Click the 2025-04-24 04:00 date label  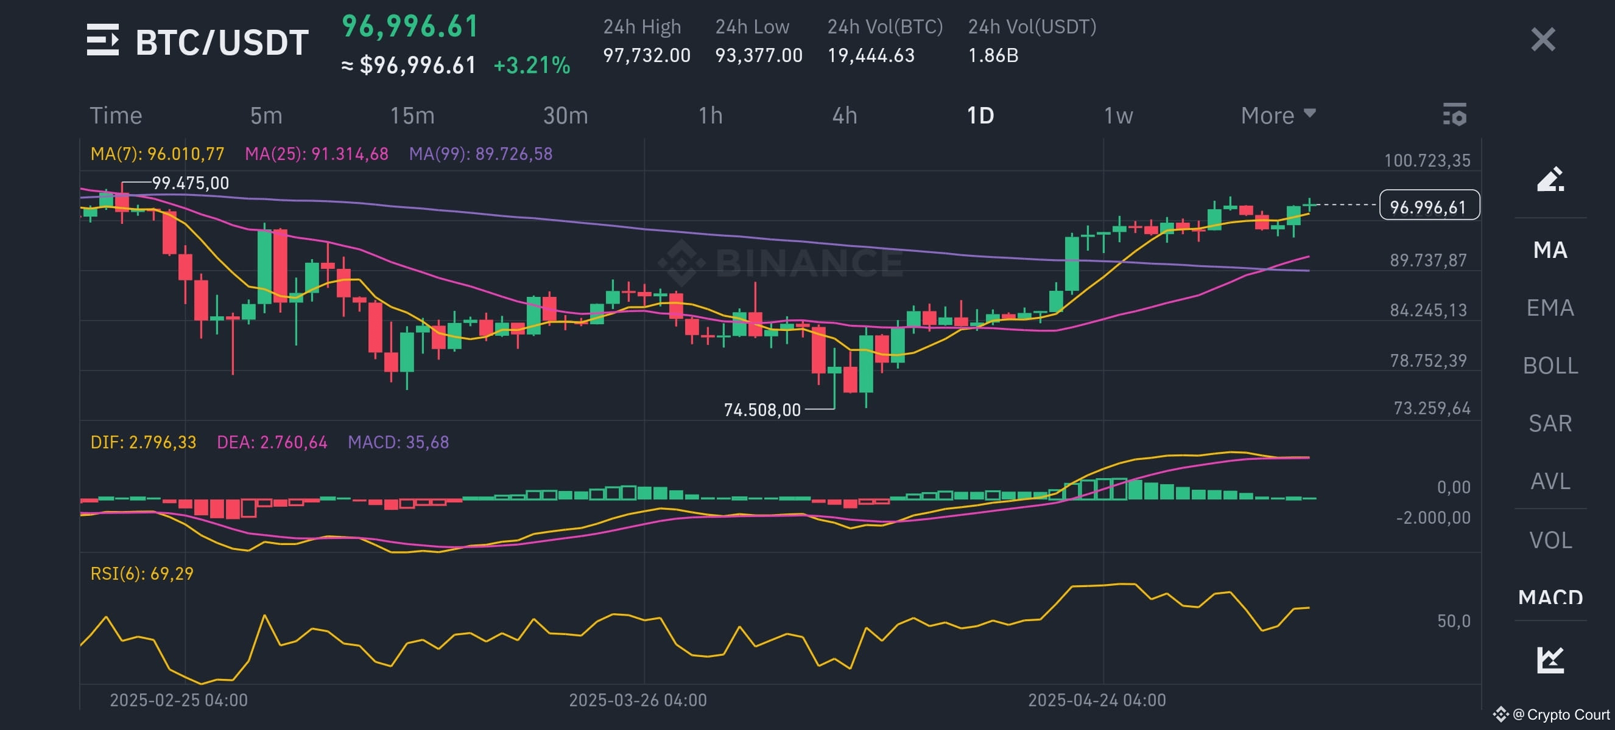coord(1097,700)
